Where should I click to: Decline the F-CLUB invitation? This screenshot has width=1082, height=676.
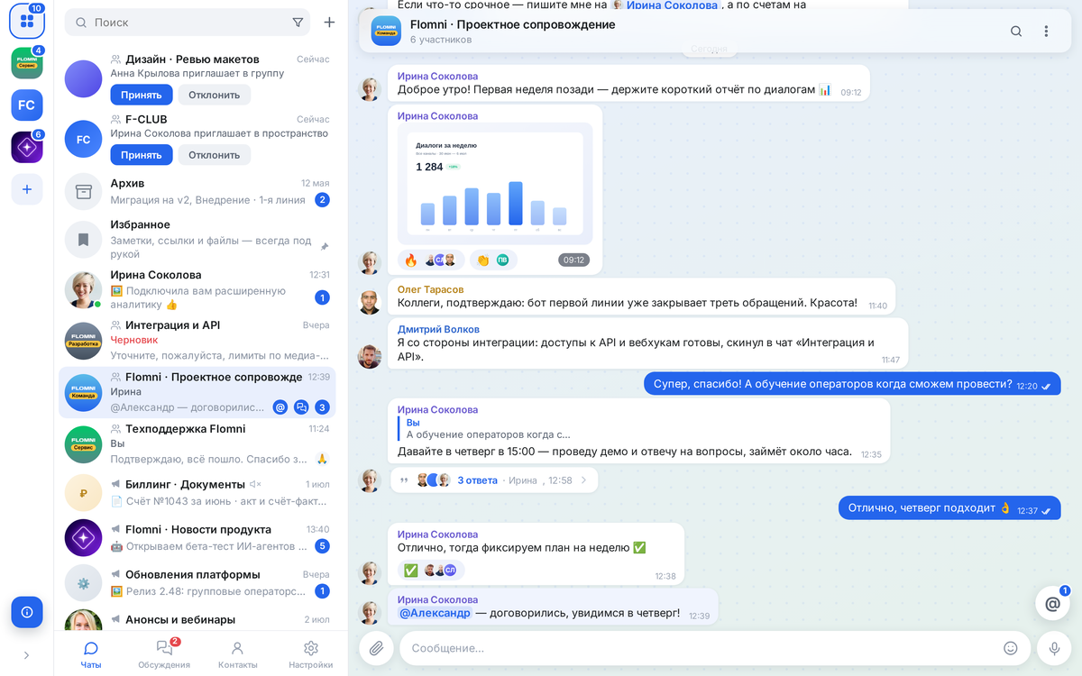click(x=214, y=155)
